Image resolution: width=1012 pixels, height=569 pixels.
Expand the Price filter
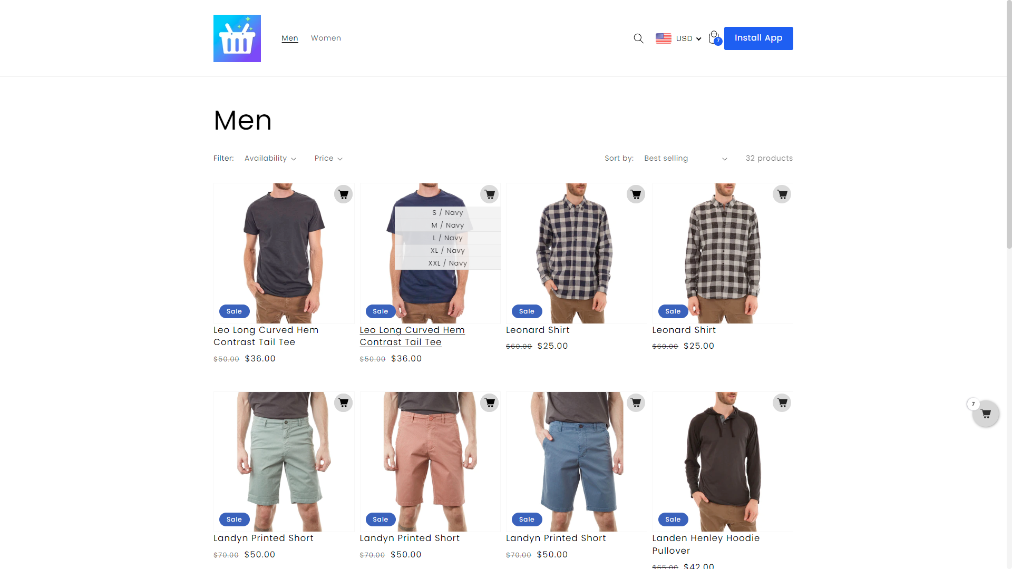click(328, 159)
